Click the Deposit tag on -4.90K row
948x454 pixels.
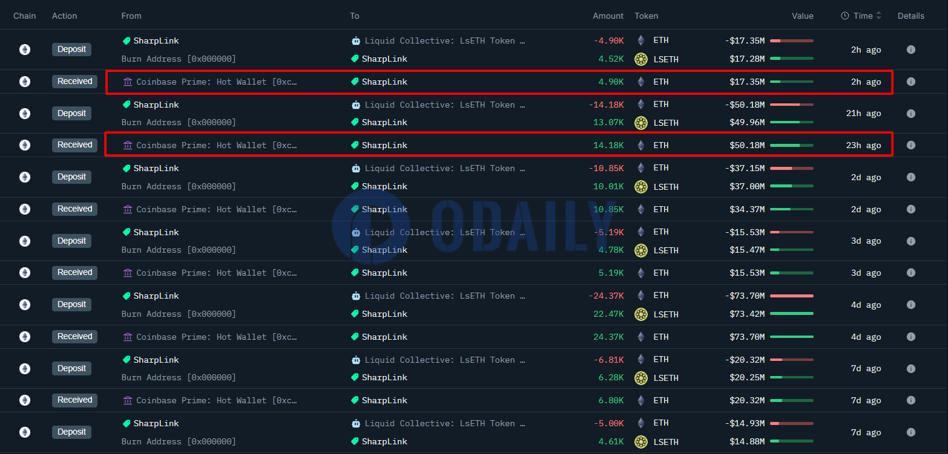71,50
